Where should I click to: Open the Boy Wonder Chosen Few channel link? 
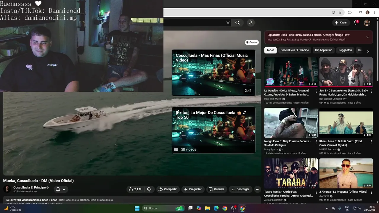[x=333, y=99]
